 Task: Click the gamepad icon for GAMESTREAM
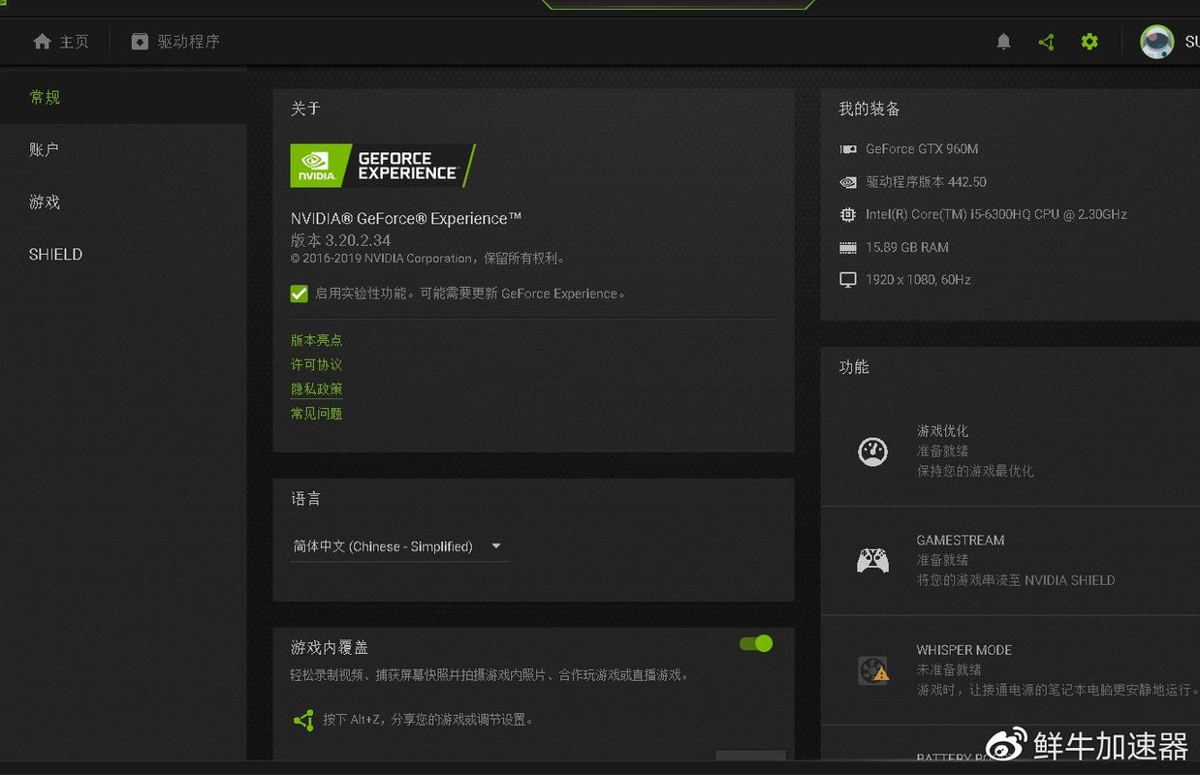[873, 560]
